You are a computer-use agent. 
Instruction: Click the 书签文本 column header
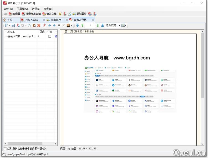click(x=21, y=32)
